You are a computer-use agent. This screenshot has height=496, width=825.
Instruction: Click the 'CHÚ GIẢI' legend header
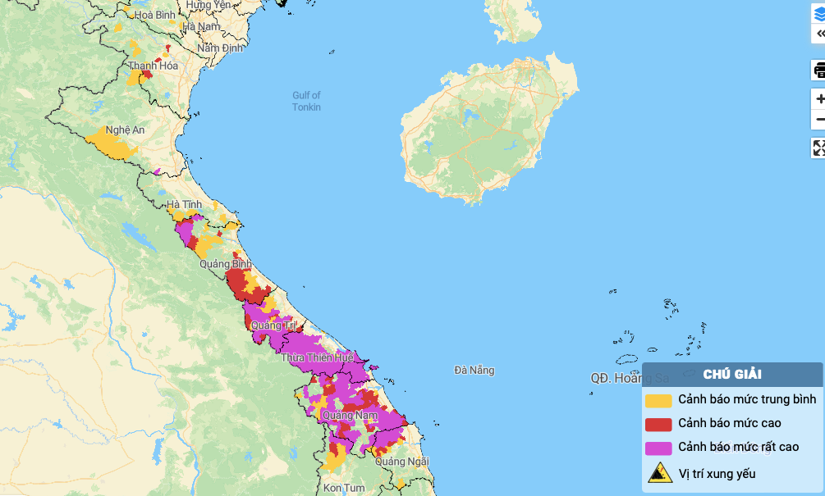coord(732,375)
